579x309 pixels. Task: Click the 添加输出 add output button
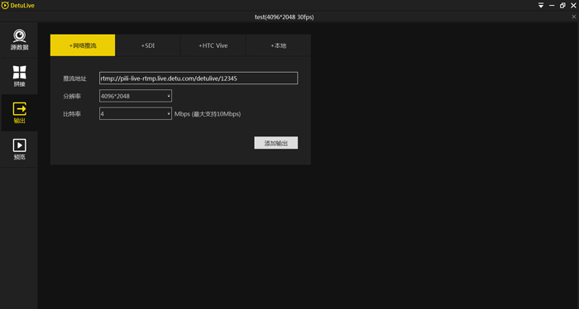(x=275, y=143)
